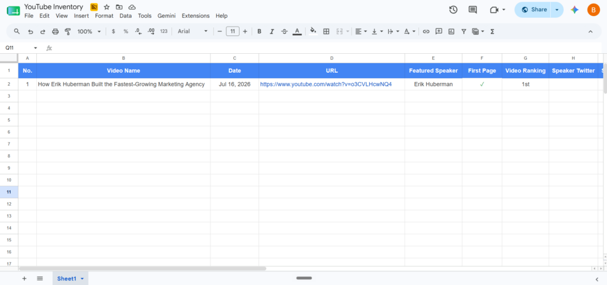Viewport: 607px width, 285px height.
Task: Open the fill color bucket tool
Action: pyautogui.click(x=313, y=31)
